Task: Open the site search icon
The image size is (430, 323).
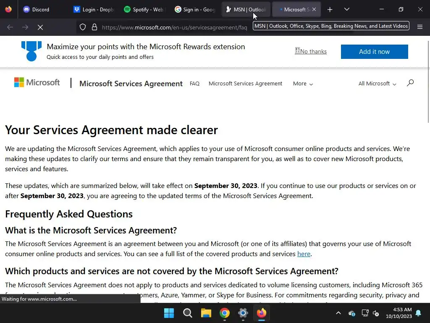Action: (410, 83)
